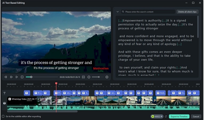The image size is (204, 120).
Task: Click the Cancel button
Action: pyautogui.click(x=196, y=117)
